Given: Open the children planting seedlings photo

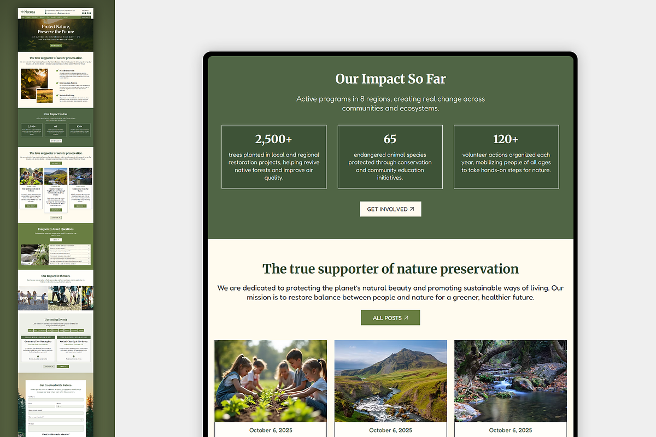Looking at the screenshot, I should click(x=271, y=381).
